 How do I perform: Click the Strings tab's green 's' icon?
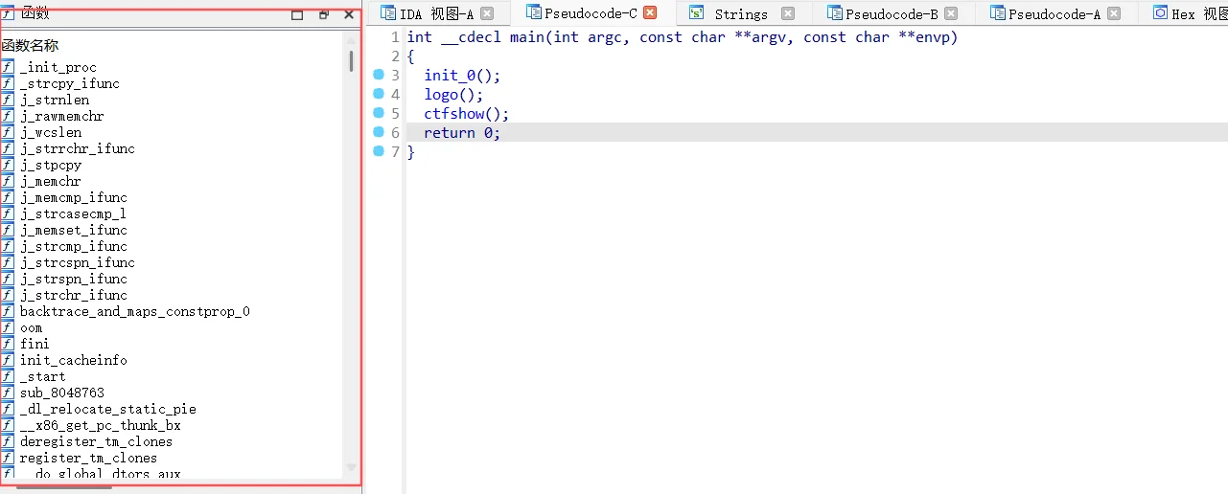[697, 13]
